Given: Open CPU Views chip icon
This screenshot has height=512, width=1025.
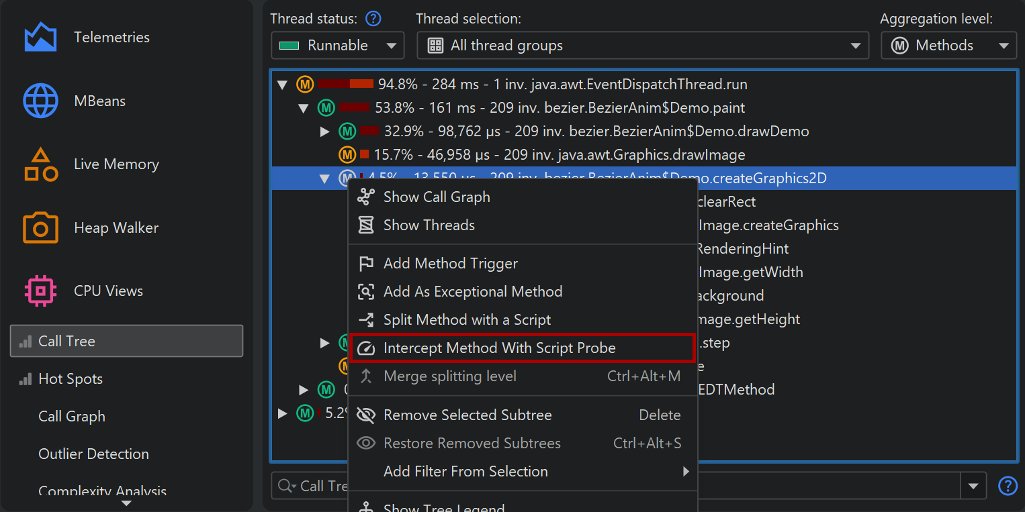Looking at the screenshot, I should (x=40, y=291).
